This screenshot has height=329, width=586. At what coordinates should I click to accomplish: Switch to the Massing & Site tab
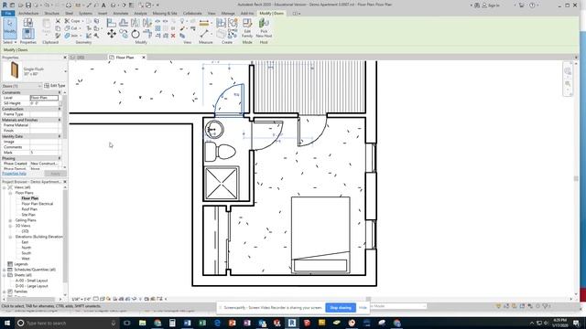pos(165,14)
